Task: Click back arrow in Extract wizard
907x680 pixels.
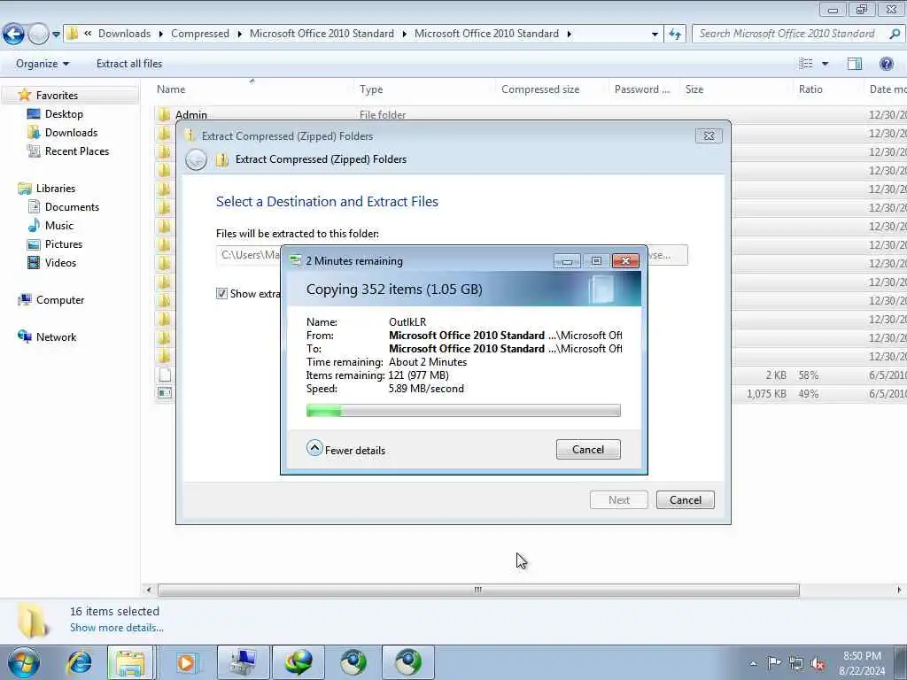Action: (196, 159)
